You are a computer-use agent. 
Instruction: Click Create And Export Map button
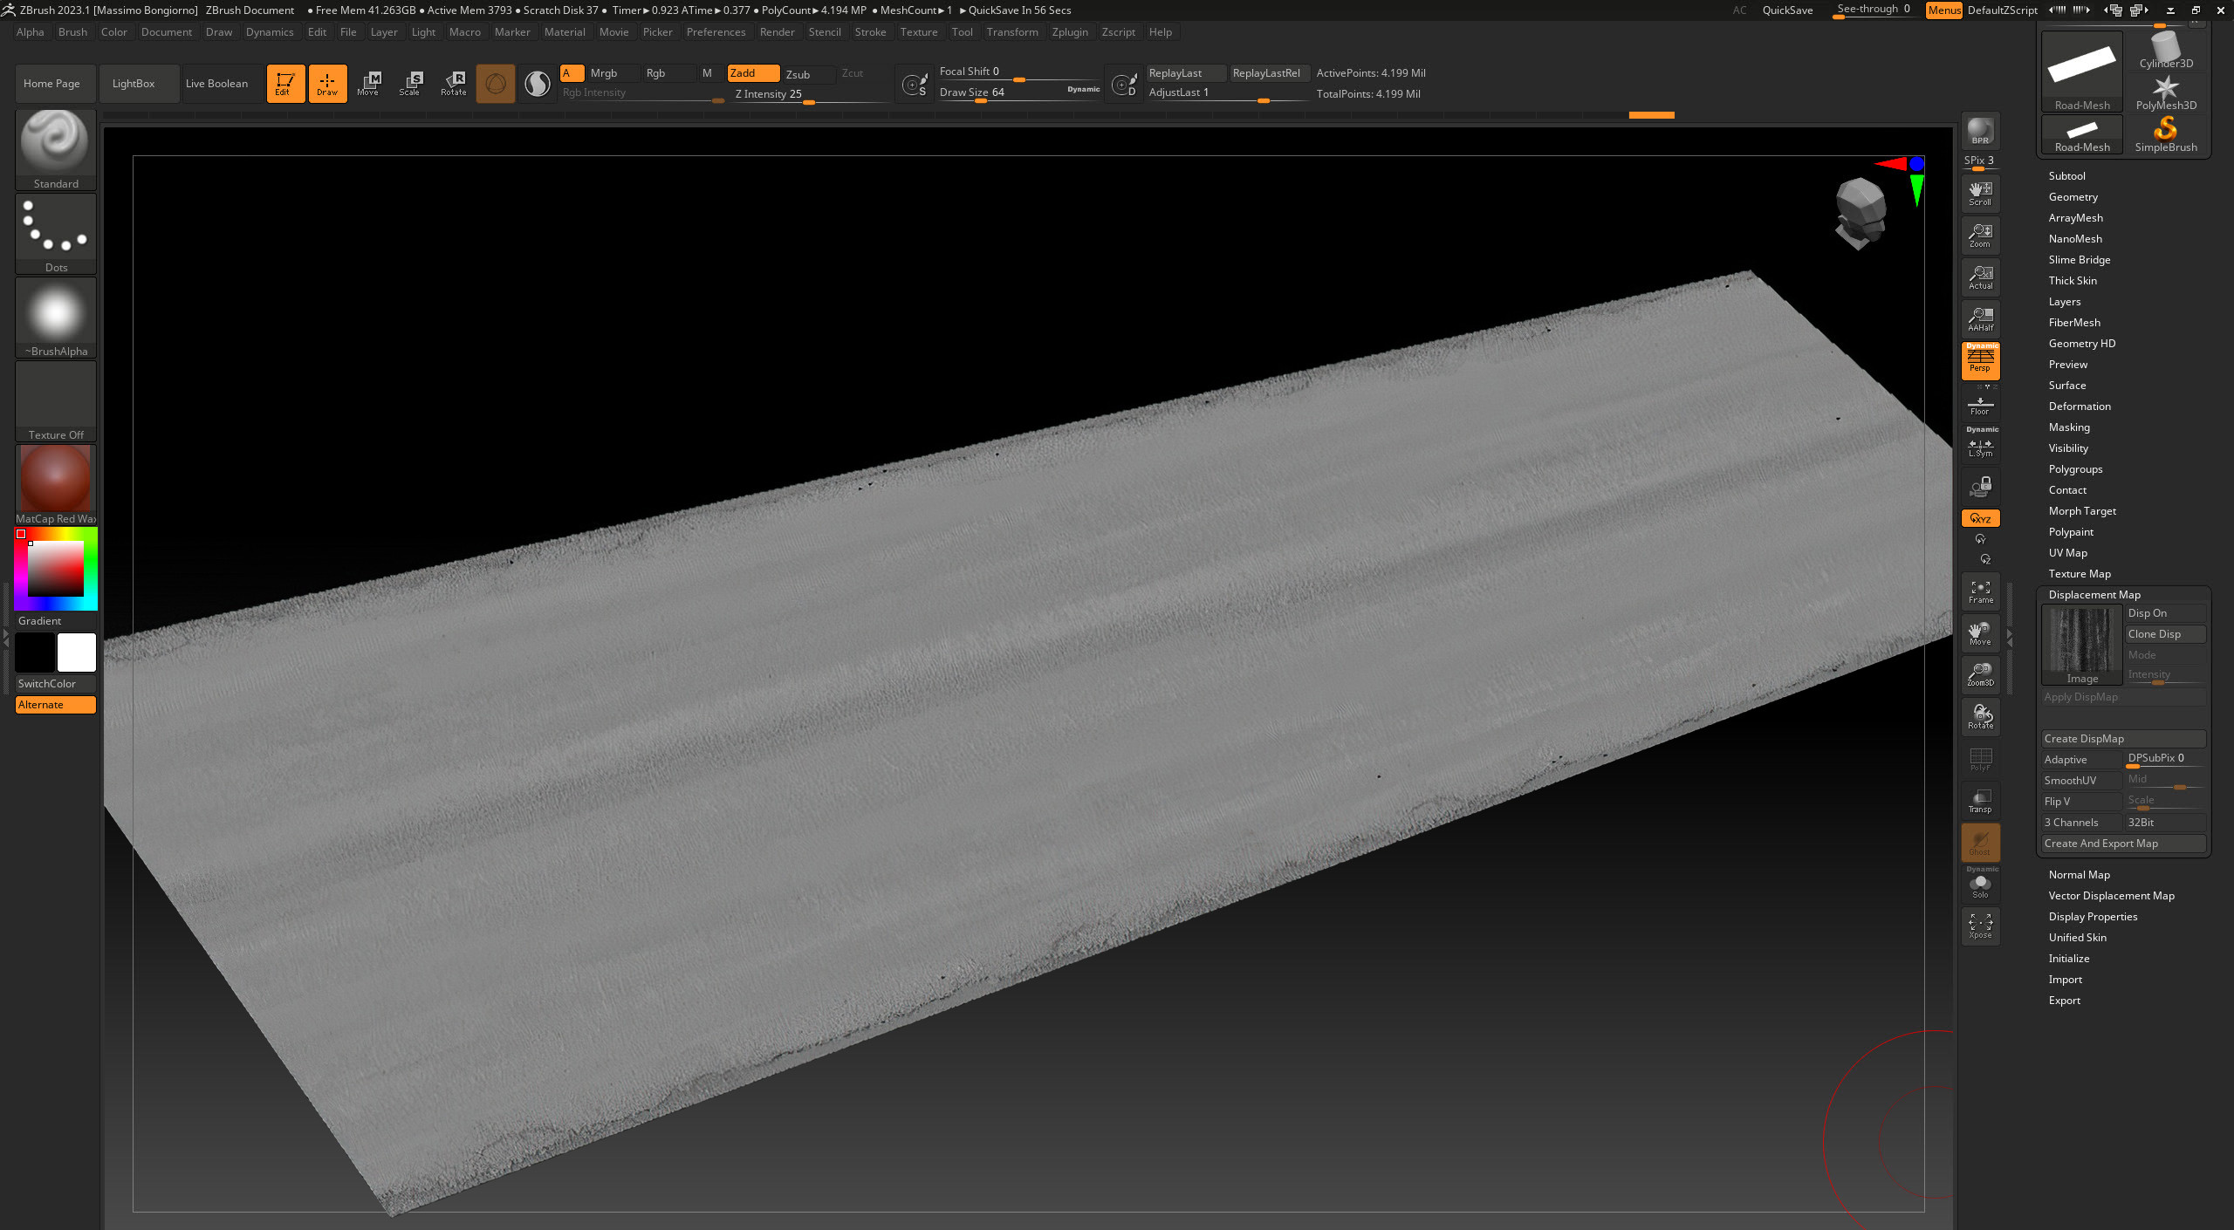click(x=2123, y=844)
